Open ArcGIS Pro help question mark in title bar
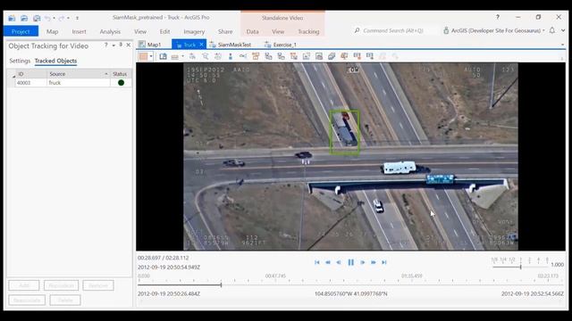The height and width of the screenshot is (321, 572). coord(498,17)
